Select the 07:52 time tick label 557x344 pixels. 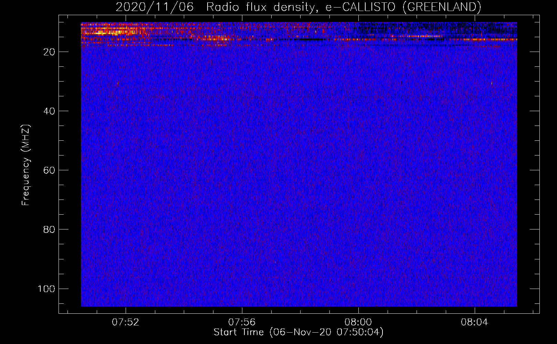pos(126,322)
